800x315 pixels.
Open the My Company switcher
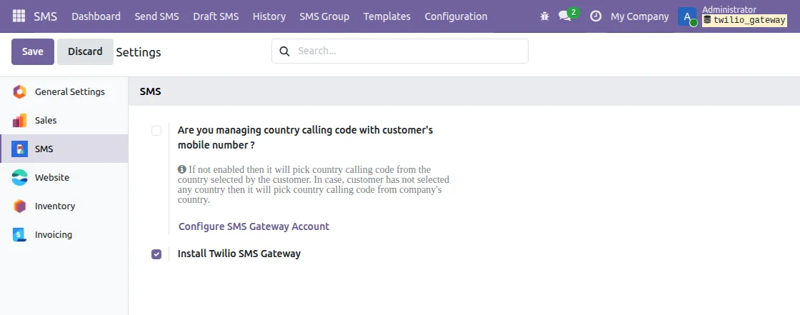click(x=639, y=16)
